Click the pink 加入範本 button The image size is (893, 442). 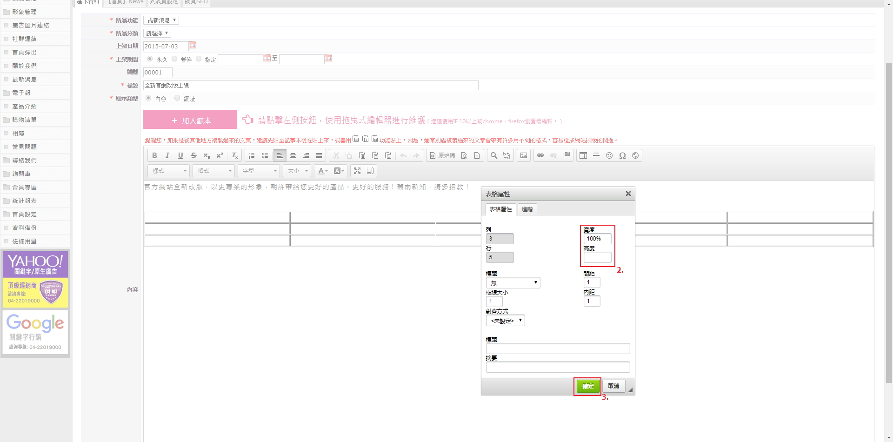tap(190, 120)
